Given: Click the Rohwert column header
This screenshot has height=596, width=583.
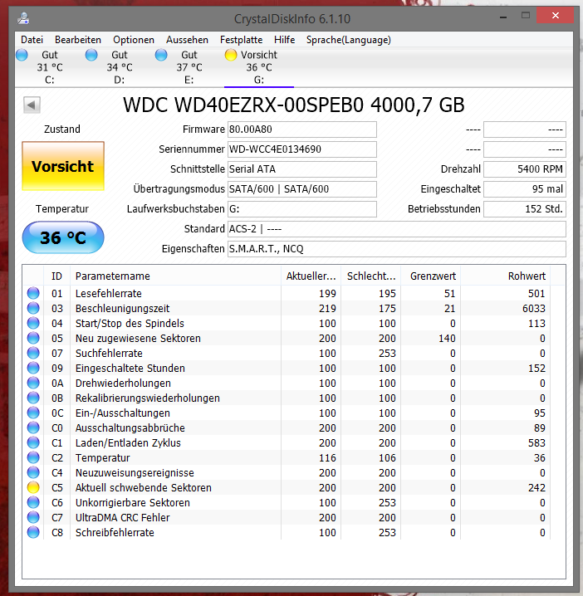Looking at the screenshot, I should (x=506, y=276).
